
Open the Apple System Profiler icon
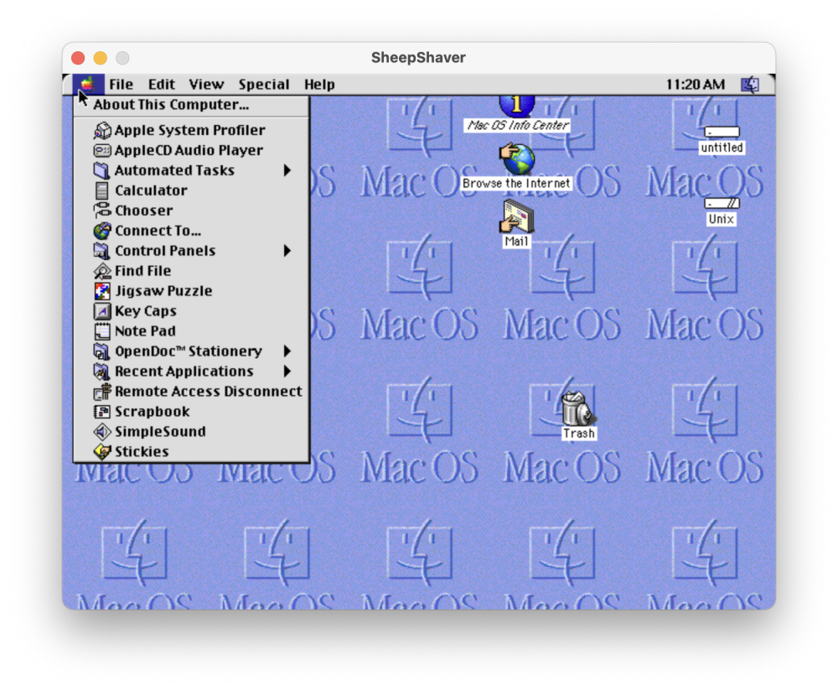tap(102, 130)
